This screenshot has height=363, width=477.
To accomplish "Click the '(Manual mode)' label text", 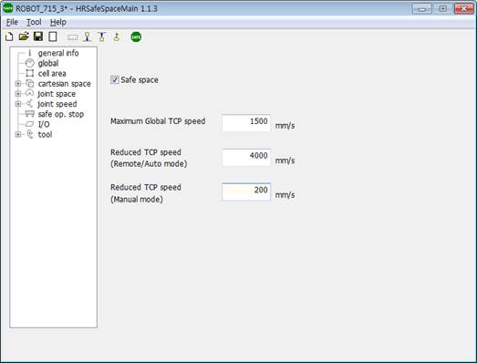I will 137,200.
